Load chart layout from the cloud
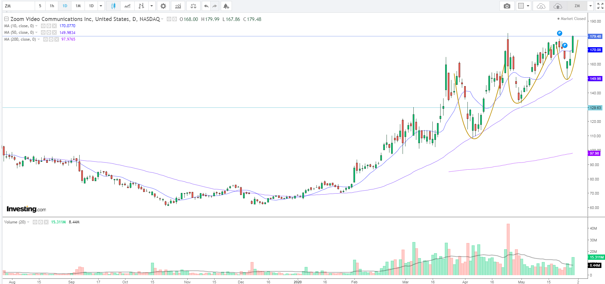This screenshot has height=284, width=605. 541,6
